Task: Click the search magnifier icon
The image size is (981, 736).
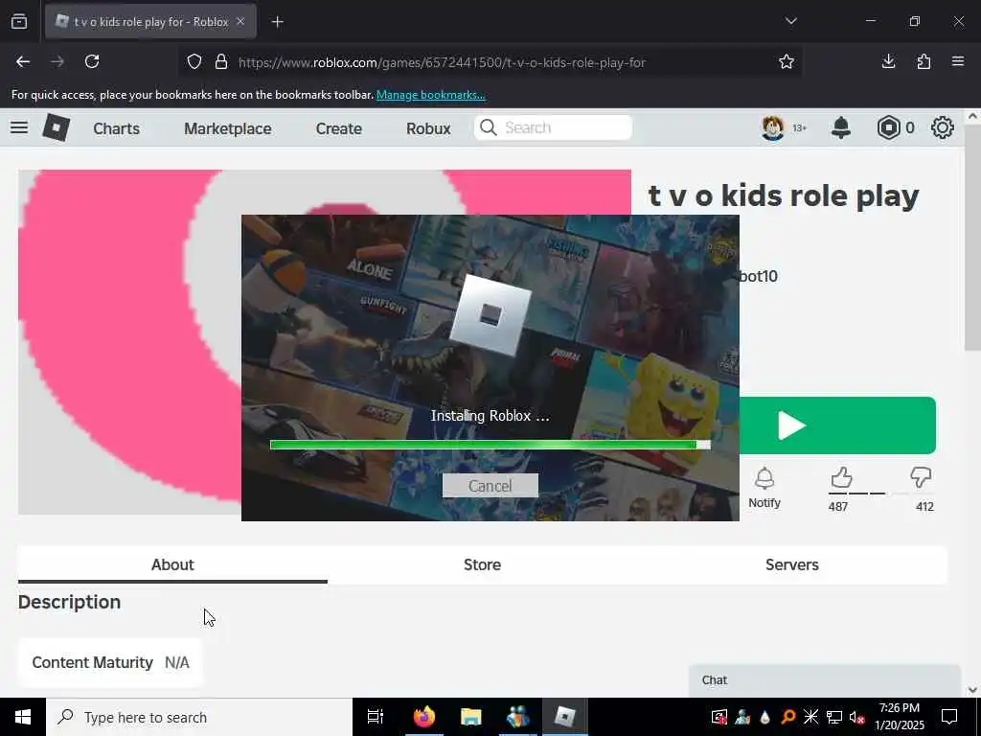Action: tap(488, 127)
